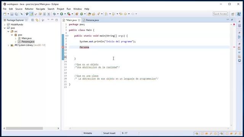Click the Open Perspective icon
Viewport: 244px width, 137px height.
pos(233,14)
